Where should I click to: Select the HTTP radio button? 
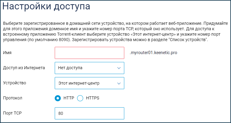[58, 98]
